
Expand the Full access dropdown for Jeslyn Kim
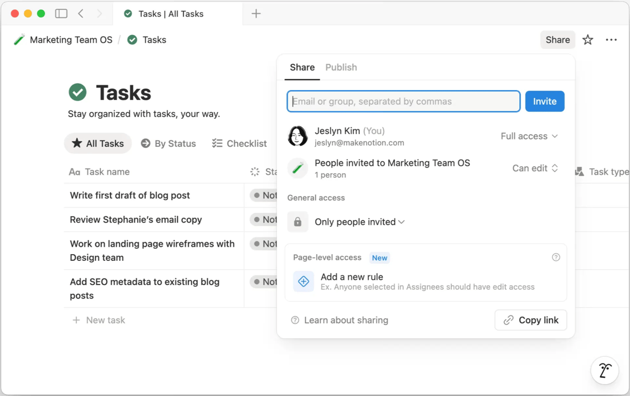[x=529, y=136]
